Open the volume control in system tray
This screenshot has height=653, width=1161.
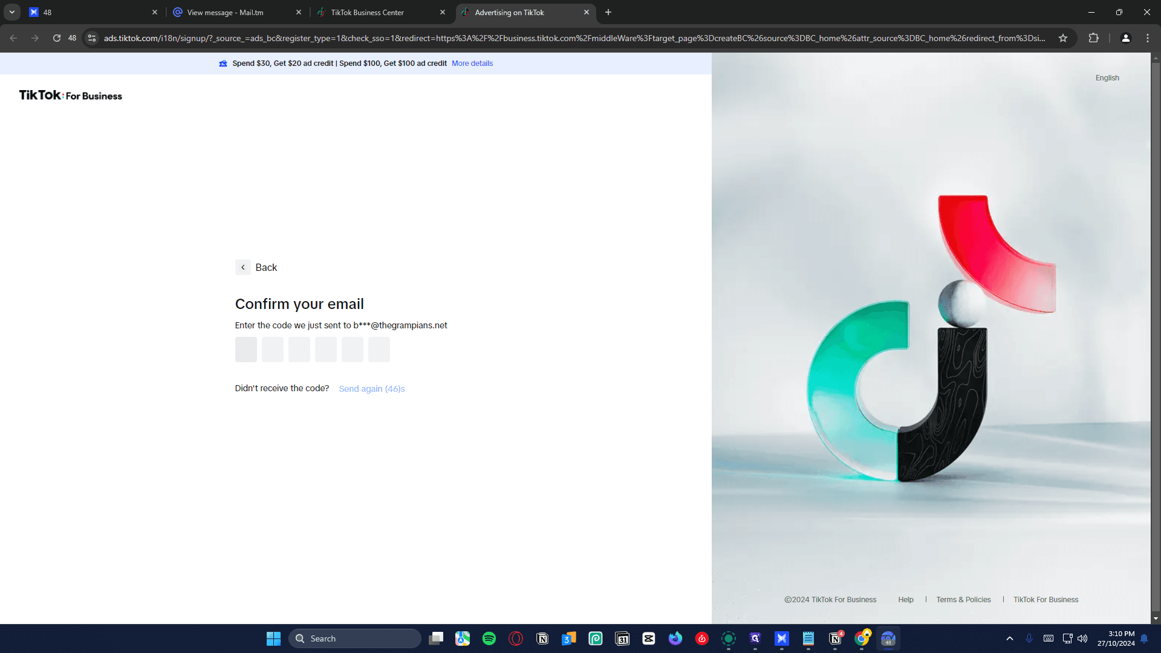1082,638
